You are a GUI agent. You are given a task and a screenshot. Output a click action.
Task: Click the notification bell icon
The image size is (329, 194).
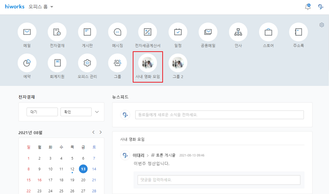308,7
